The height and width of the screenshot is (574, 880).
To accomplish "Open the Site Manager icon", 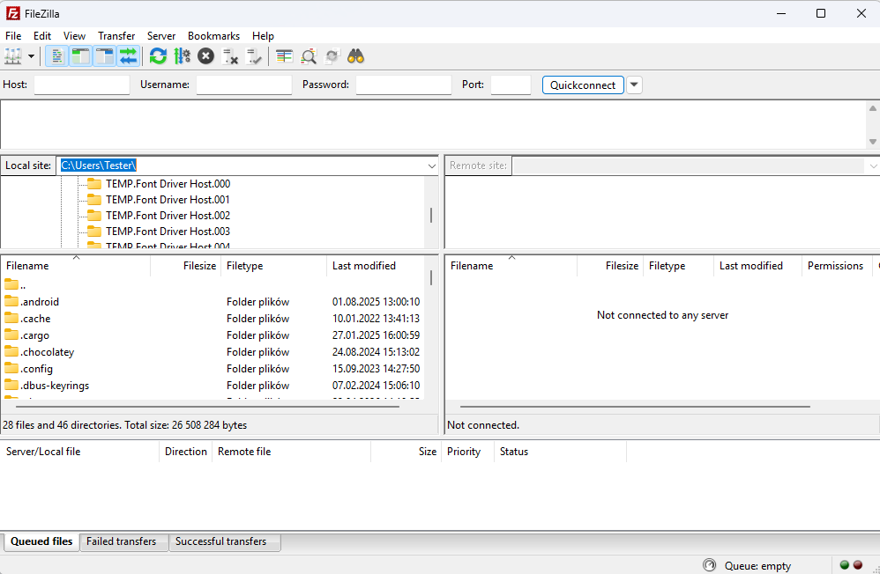I will pyautogui.click(x=13, y=56).
